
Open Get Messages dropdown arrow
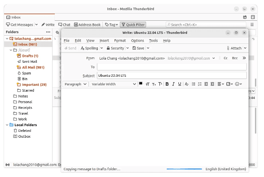[x=36, y=25]
